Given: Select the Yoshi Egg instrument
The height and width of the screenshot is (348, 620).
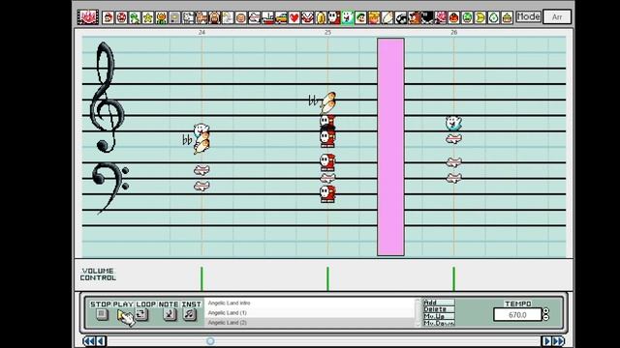Looking at the screenshot, I should click(x=494, y=17).
